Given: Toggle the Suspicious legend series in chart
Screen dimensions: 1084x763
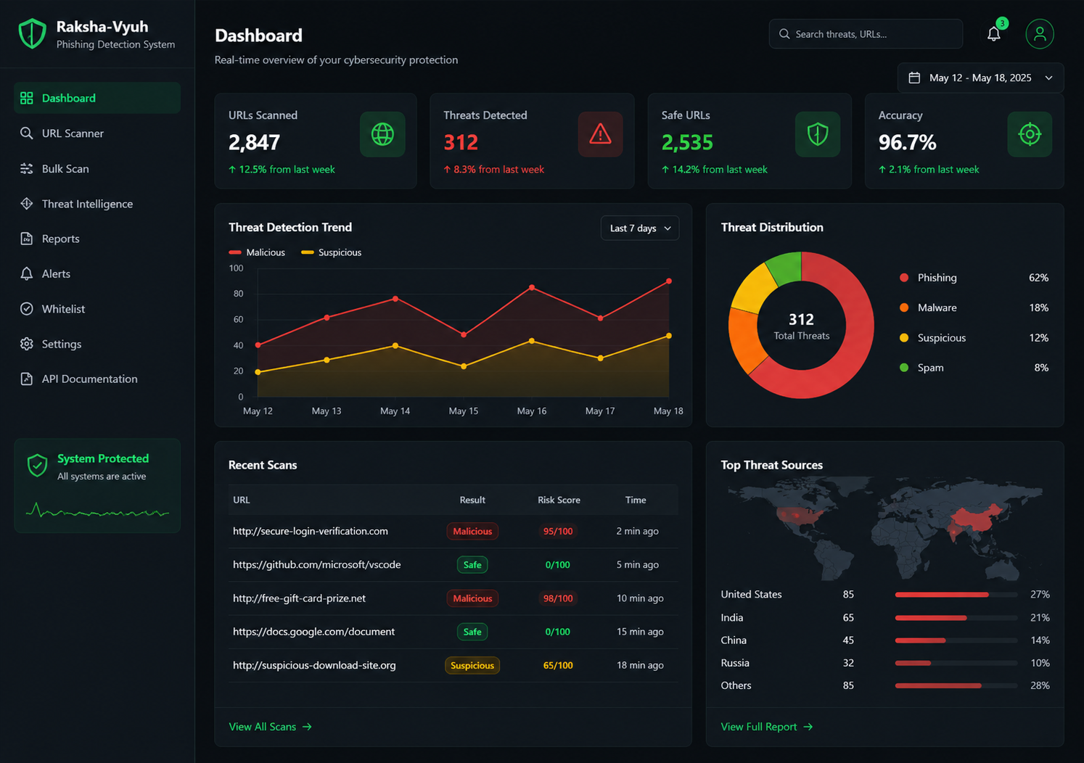Looking at the screenshot, I should coord(331,252).
